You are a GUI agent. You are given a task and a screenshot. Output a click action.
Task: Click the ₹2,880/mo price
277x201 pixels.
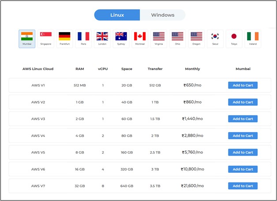coord(192,135)
